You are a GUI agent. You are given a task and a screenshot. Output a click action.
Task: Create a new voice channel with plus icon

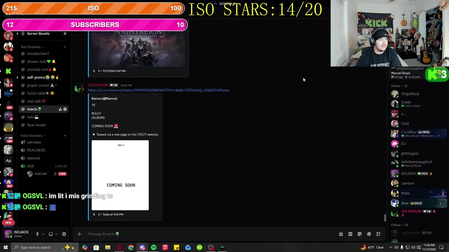point(65,136)
